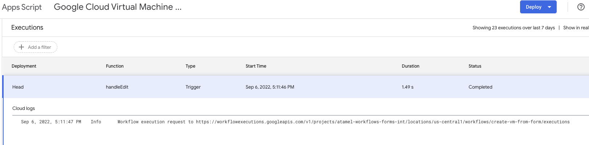
Task: Sort by the Start Time column header
Action: click(256, 66)
